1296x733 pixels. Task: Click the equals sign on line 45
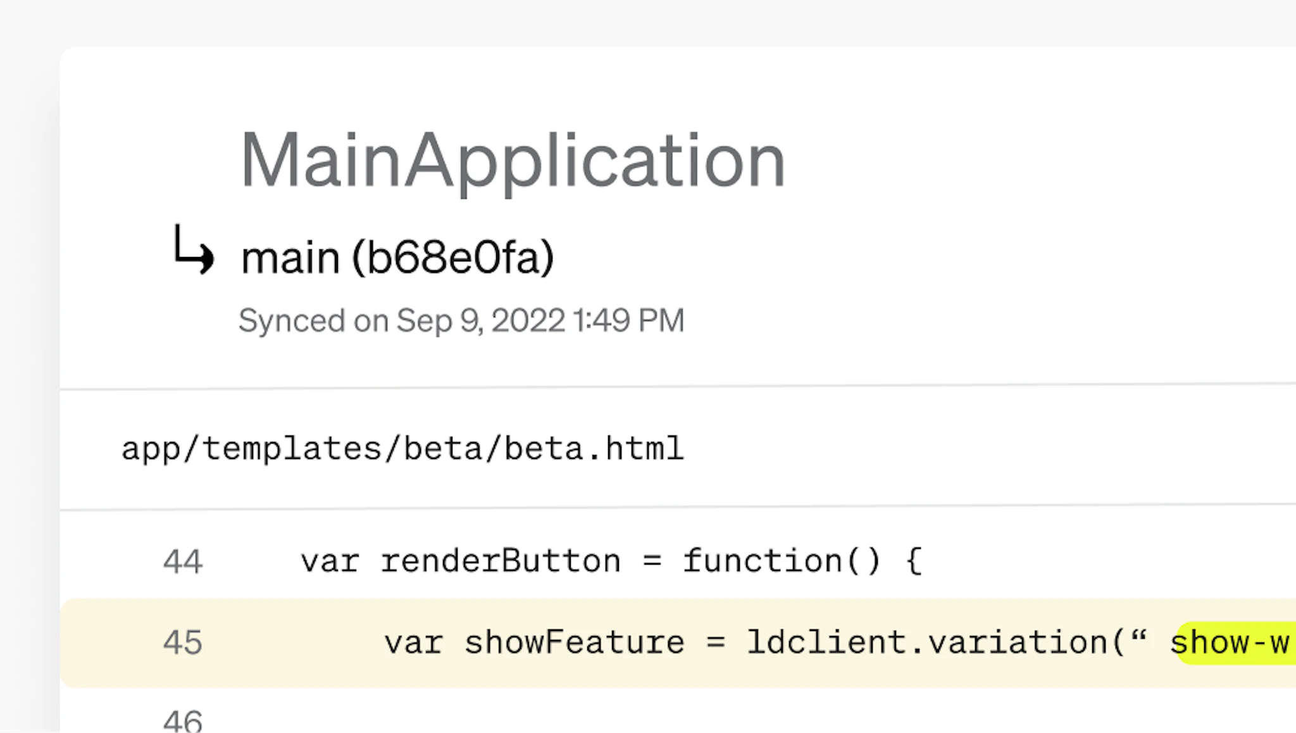pyautogui.click(x=716, y=642)
